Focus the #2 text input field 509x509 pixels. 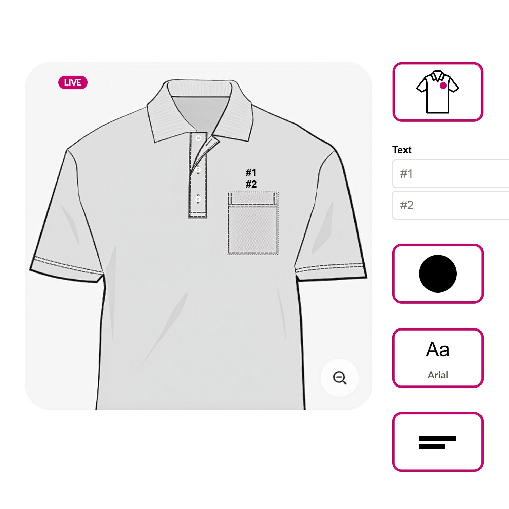(451, 205)
